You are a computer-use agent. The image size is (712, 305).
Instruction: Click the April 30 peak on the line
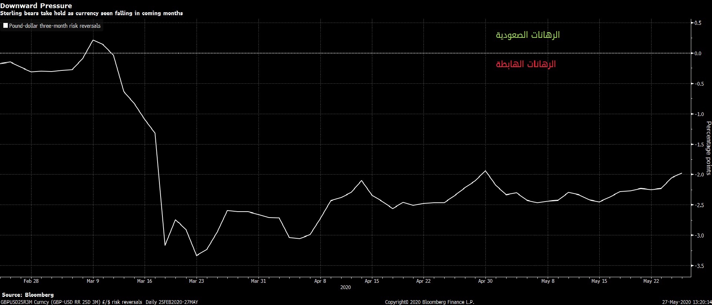[x=485, y=170]
